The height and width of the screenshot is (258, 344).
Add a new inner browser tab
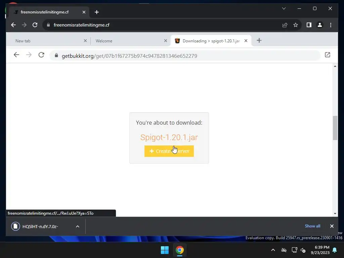click(x=259, y=40)
